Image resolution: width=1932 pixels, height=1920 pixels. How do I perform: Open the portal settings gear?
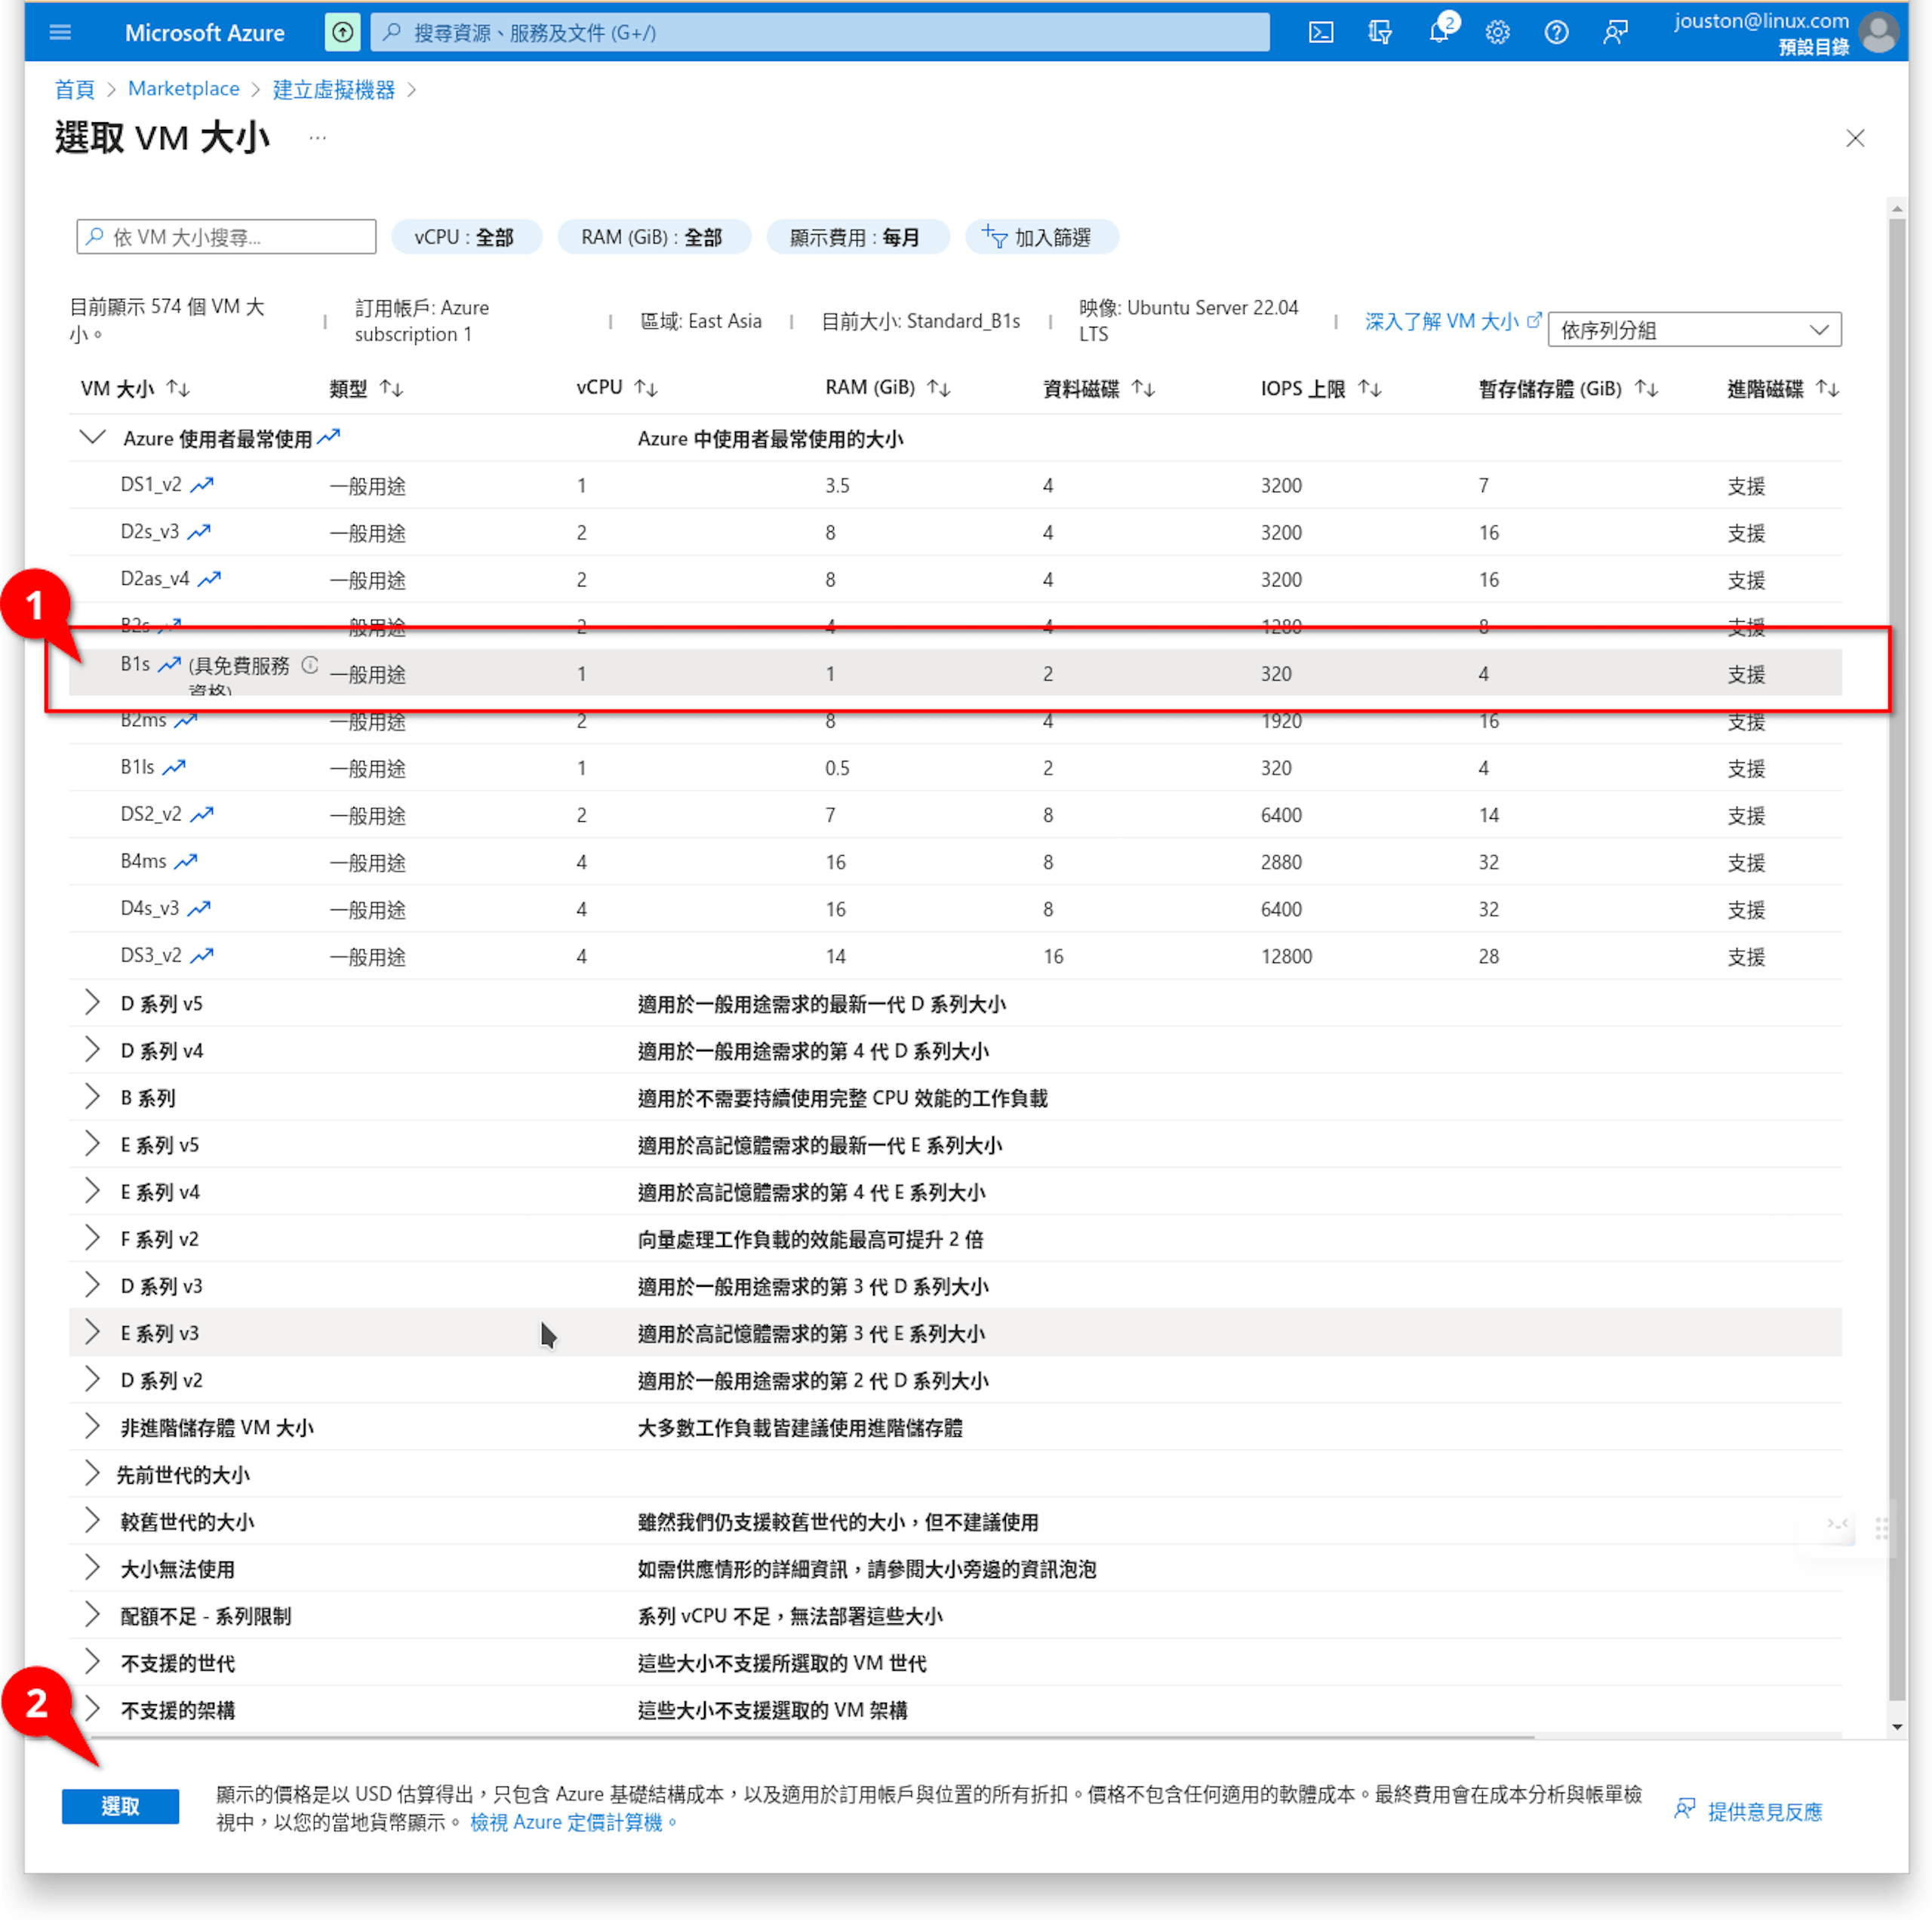pos(1497,32)
